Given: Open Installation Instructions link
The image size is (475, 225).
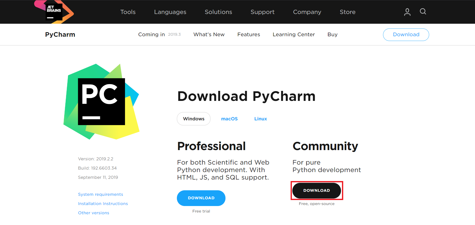Looking at the screenshot, I should coord(103,204).
